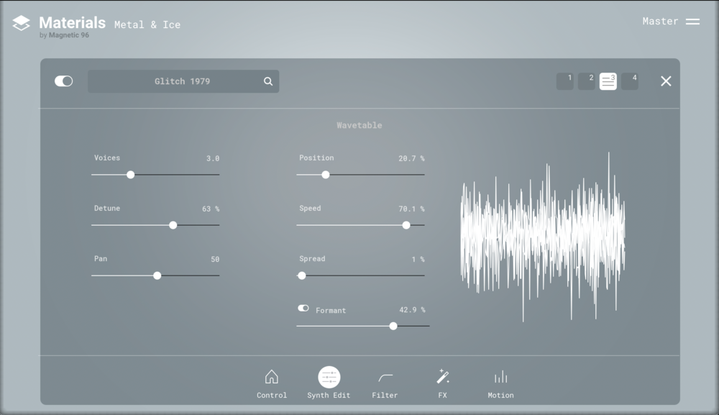719x415 pixels.
Task: Click the Glitch 1979 preset search field
Action: coord(183,81)
